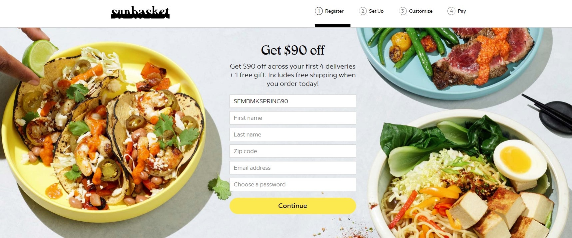Focus the First name field

pos(292,118)
